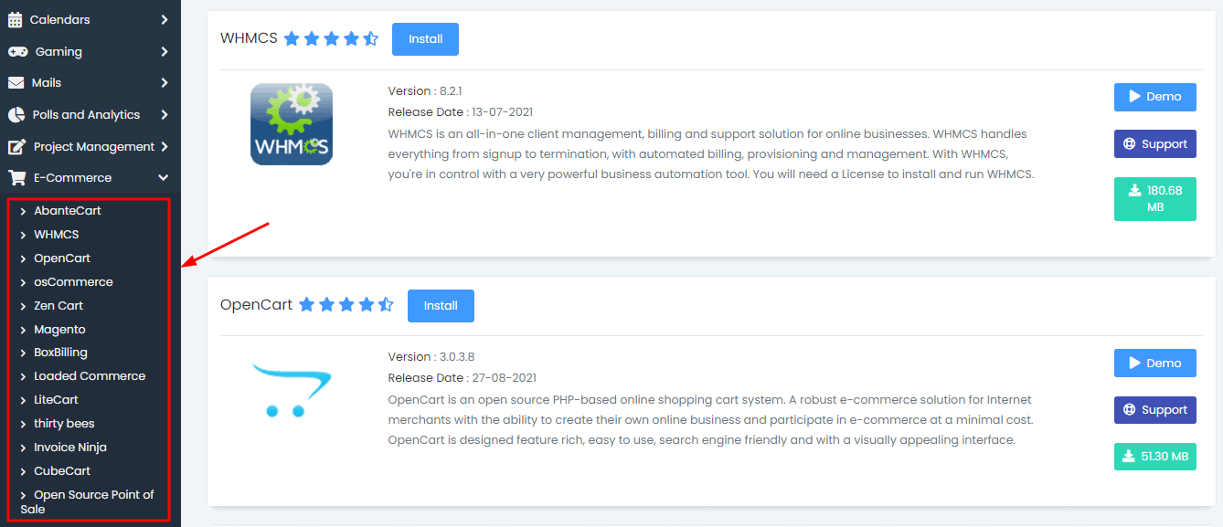Launch the WHMCS Demo button

(x=1155, y=97)
